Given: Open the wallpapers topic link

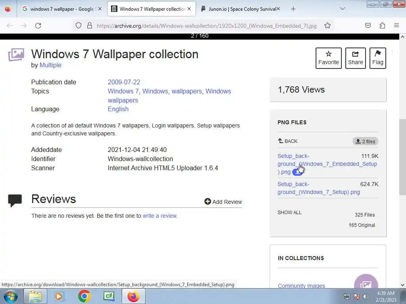Looking at the screenshot, I should pos(187,91).
